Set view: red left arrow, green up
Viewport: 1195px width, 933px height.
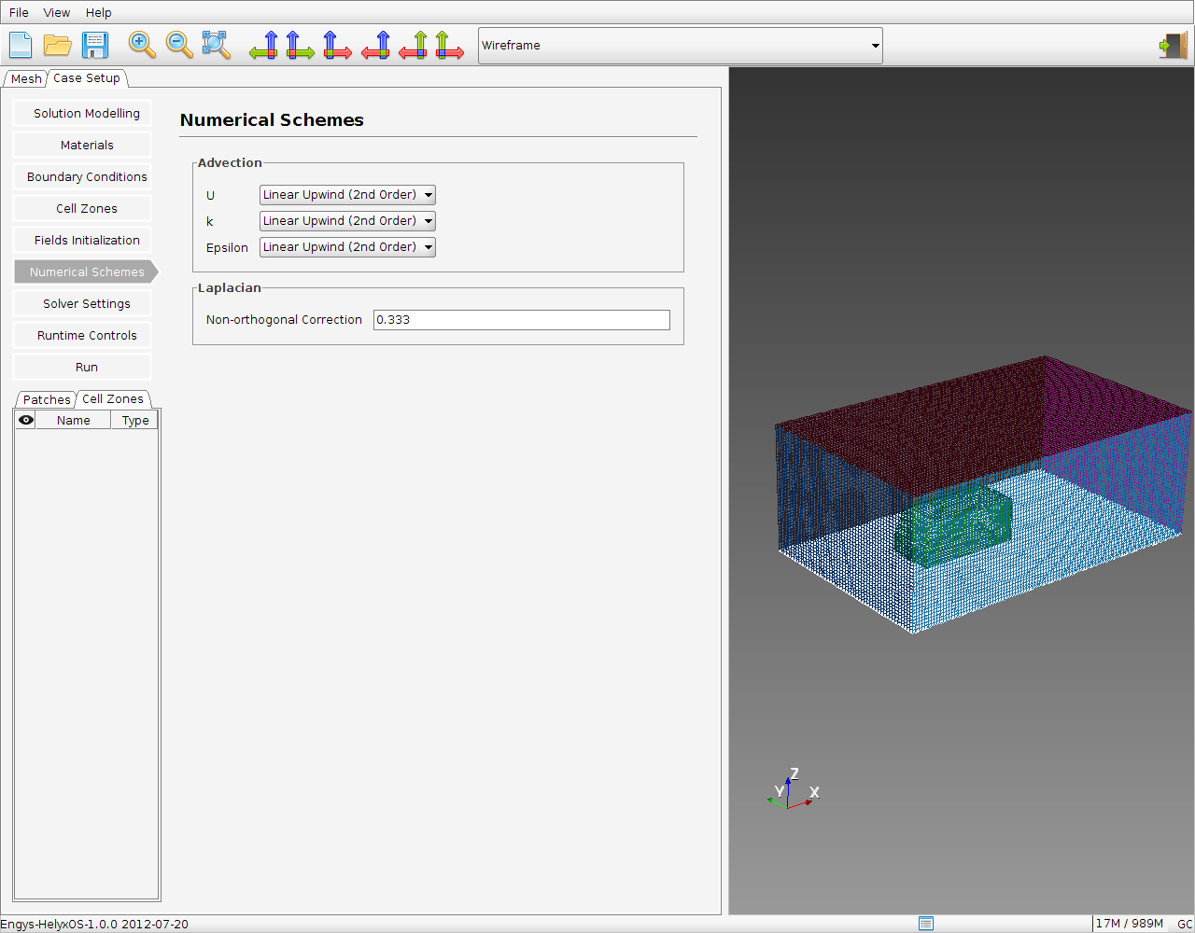click(x=414, y=45)
